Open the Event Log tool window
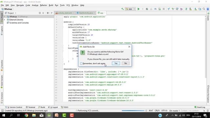This screenshot has height=118, width=210. tap(200, 107)
